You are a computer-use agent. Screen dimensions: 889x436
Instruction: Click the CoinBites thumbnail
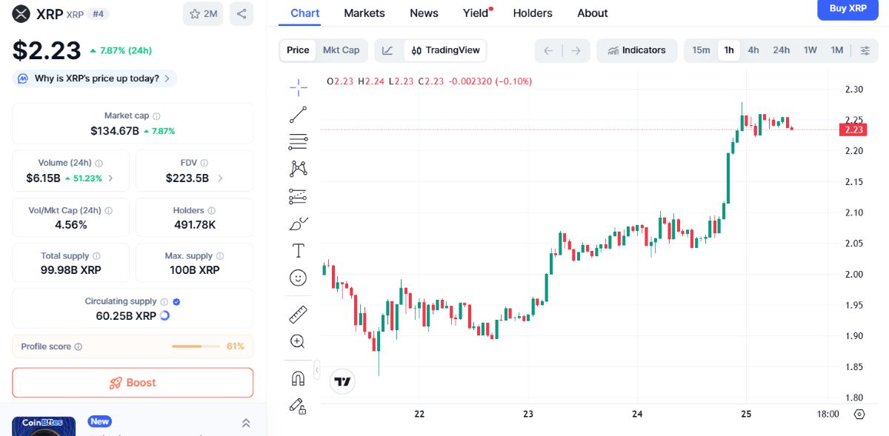pyautogui.click(x=44, y=426)
